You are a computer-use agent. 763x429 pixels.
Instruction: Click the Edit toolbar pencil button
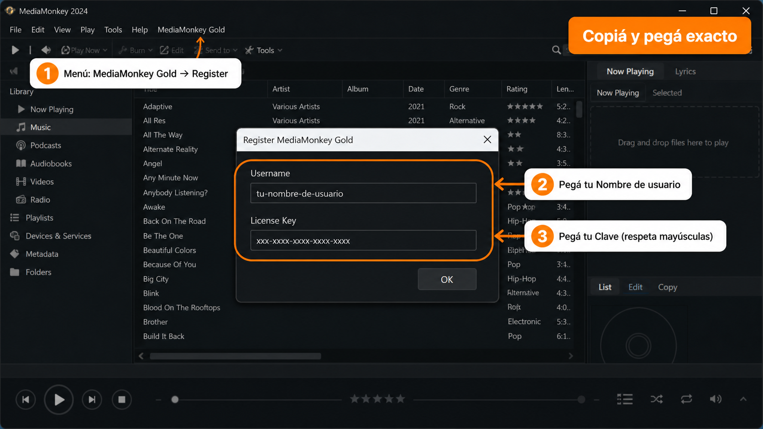tap(172, 50)
